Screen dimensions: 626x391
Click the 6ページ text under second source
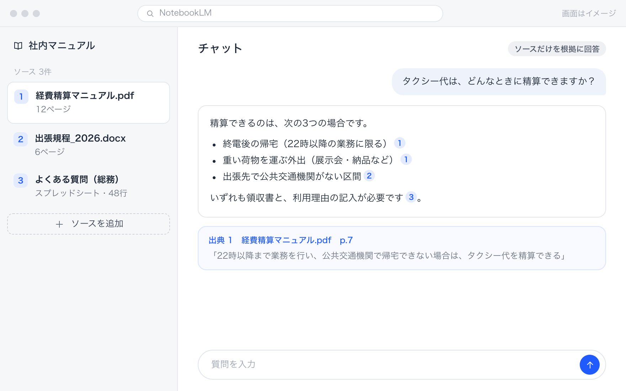point(50,152)
